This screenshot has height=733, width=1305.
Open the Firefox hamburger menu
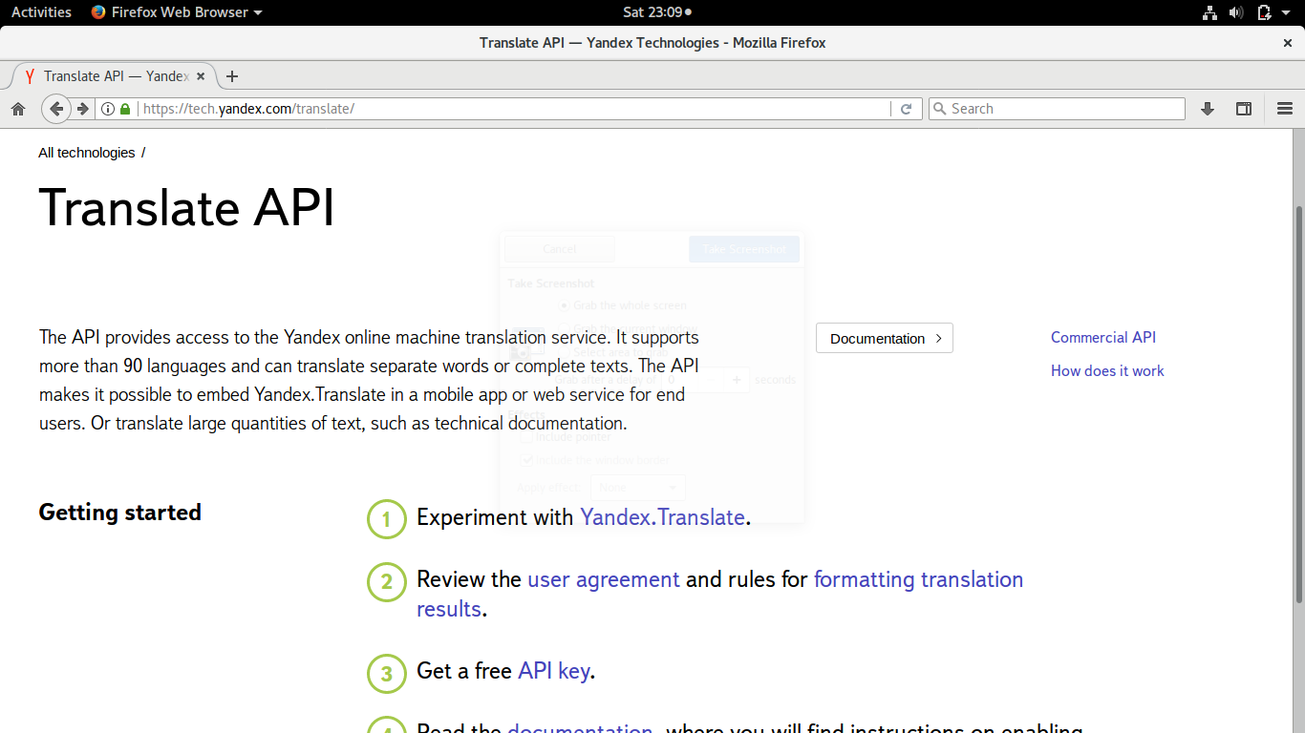click(x=1285, y=108)
